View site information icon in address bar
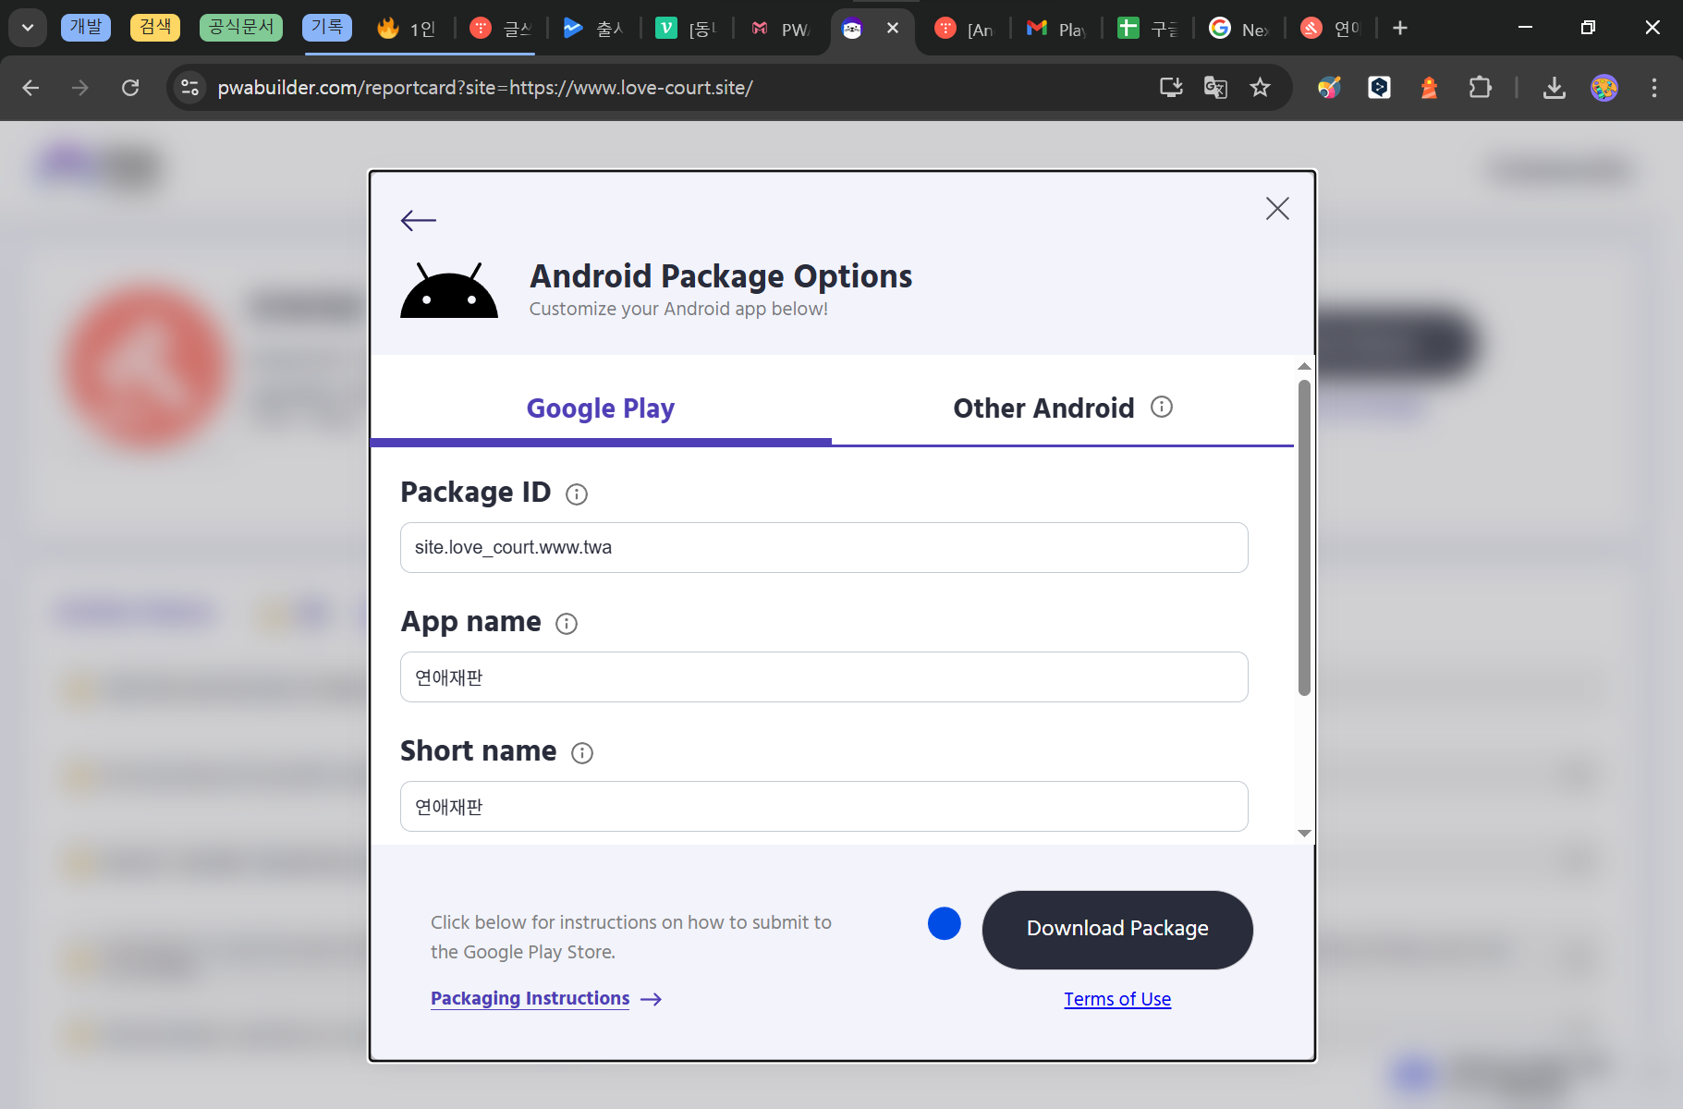 click(189, 88)
